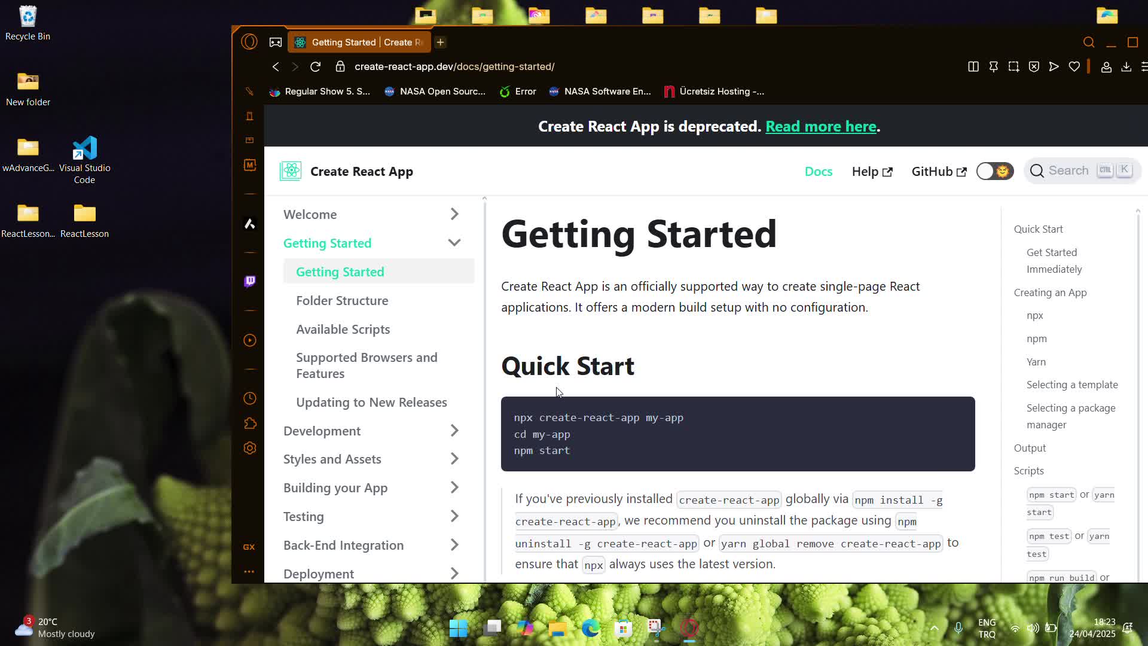Add a new browser tab
The height and width of the screenshot is (646, 1148).
(x=441, y=42)
